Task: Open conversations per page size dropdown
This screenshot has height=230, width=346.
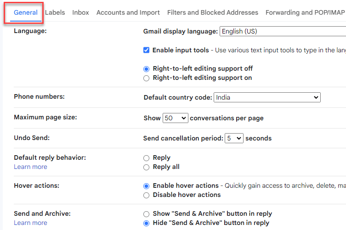Action: [x=175, y=118]
